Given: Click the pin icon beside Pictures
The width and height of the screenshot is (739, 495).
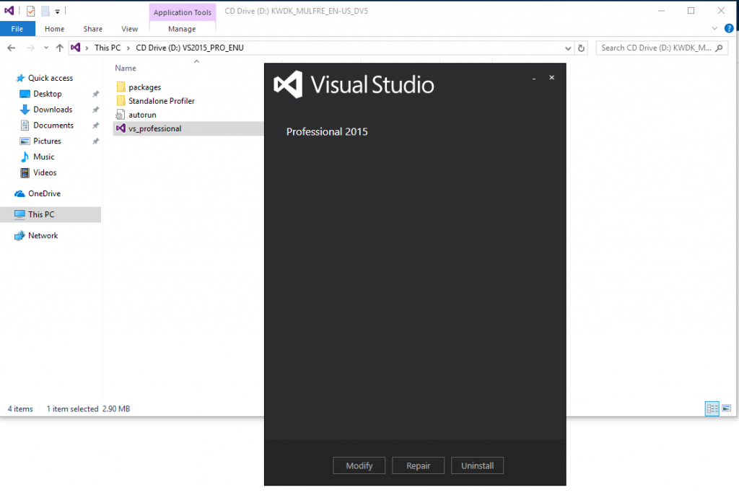Looking at the screenshot, I should [x=96, y=141].
